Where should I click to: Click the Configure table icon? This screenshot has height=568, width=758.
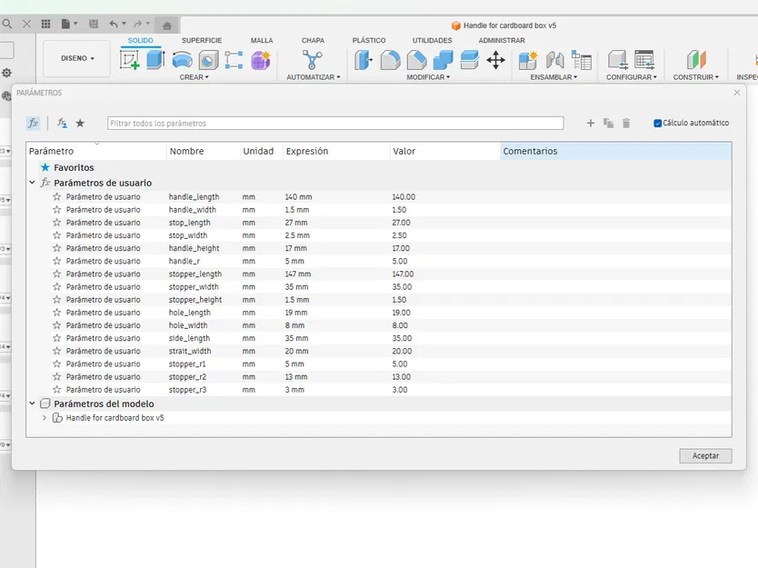(644, 60)
